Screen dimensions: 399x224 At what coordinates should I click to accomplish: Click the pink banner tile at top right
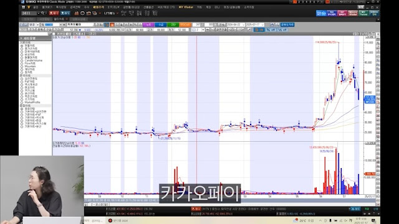pos(342,13)
